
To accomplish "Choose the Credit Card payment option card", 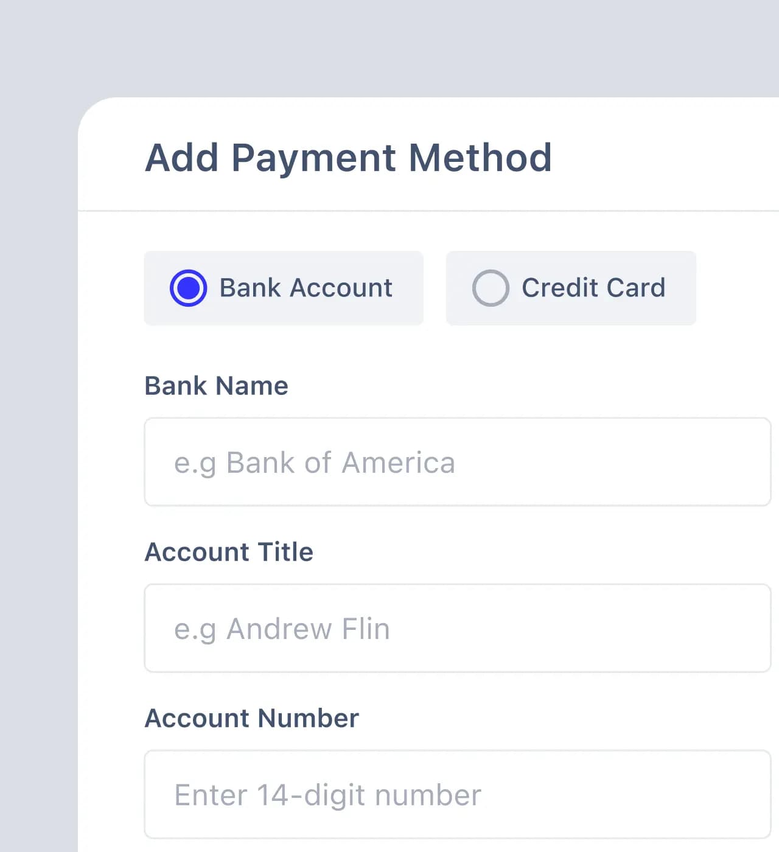I will [x=571, y=288].
